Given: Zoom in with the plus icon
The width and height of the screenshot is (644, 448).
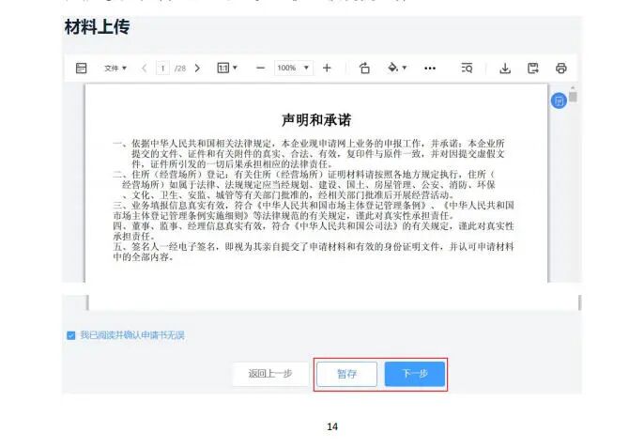Looking at the screenshot, I should tap(327, 68).
